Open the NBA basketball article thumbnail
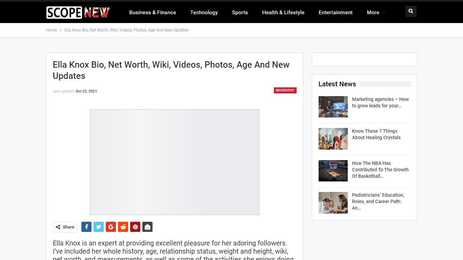 pyautogui.click(x=333, y=171)
